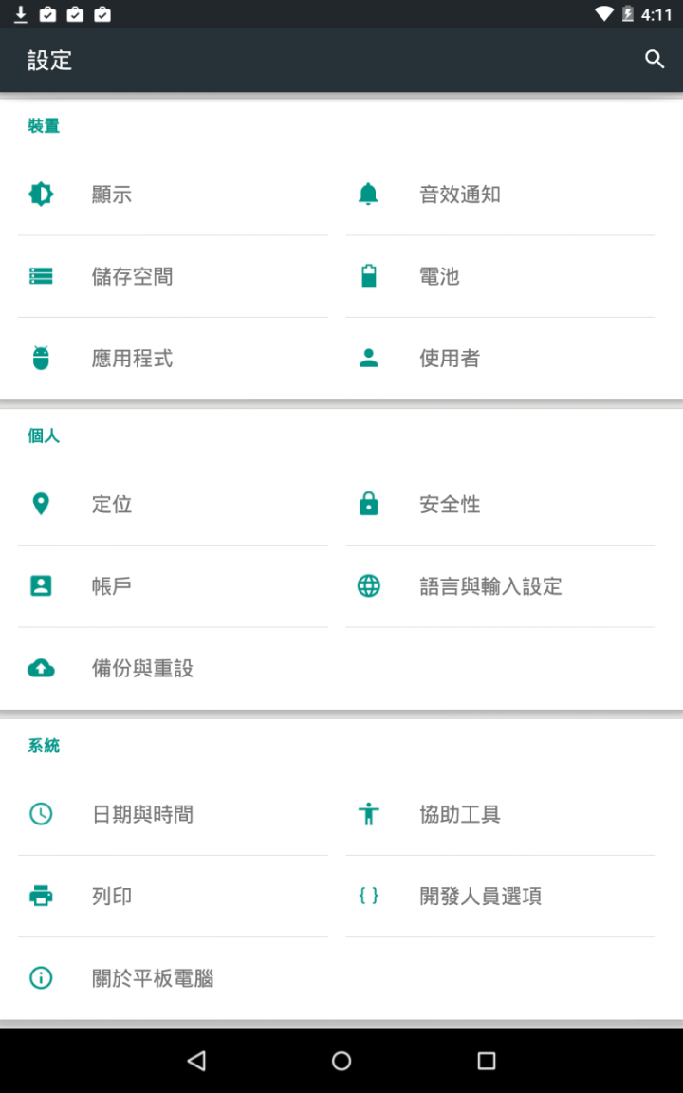Choose 協助工具 entry

coord(501,813)
